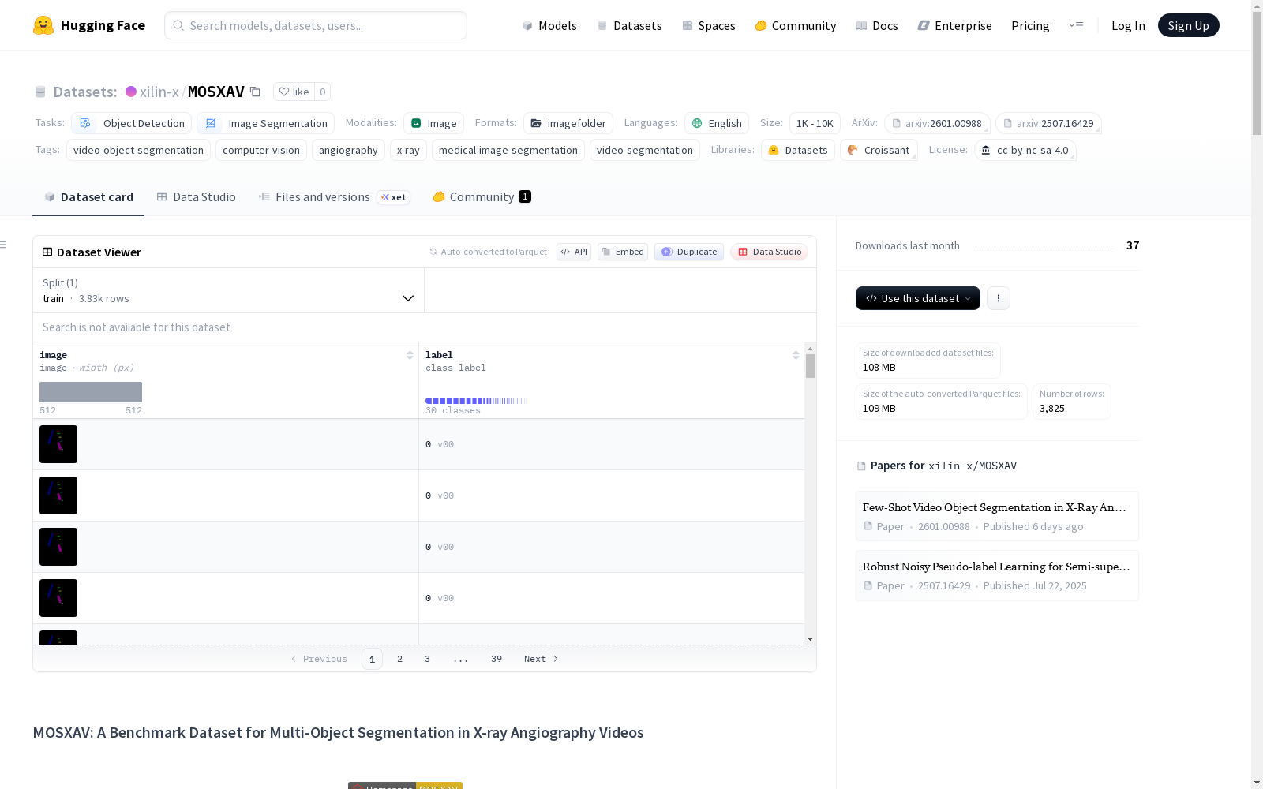
Task: Select the imagefolder format tag
Action: point(568,123)
